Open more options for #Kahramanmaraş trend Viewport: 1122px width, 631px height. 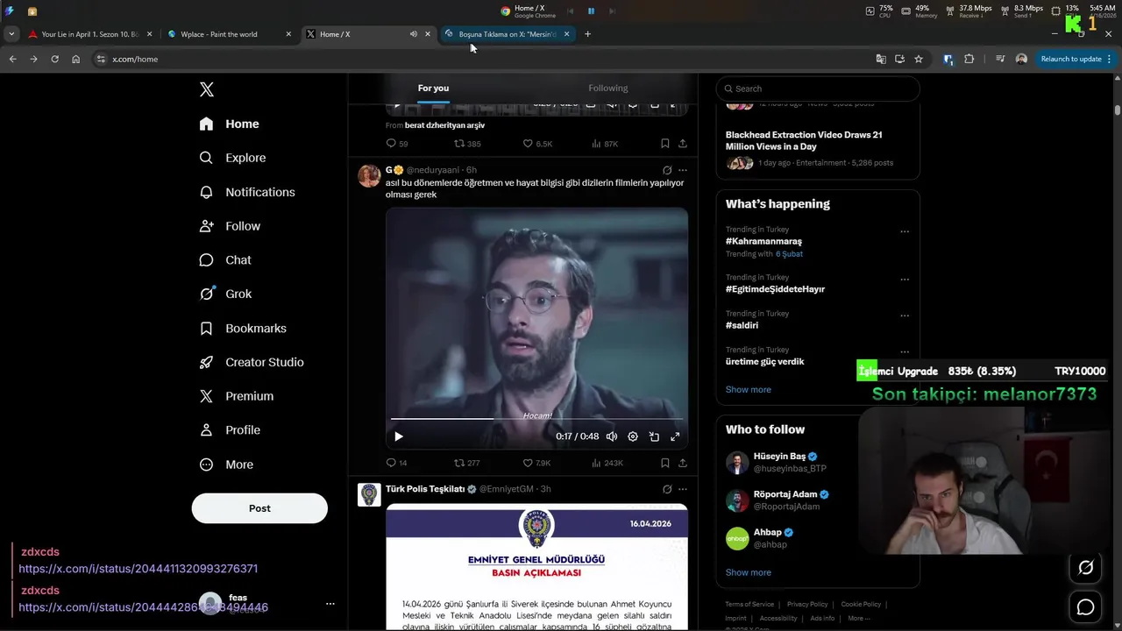pos(905,232)
